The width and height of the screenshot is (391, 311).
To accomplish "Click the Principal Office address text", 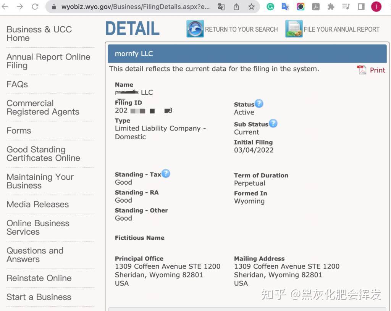I will click(168, 275).
